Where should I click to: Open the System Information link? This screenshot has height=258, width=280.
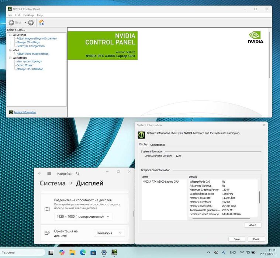click(x=25, y=112)
